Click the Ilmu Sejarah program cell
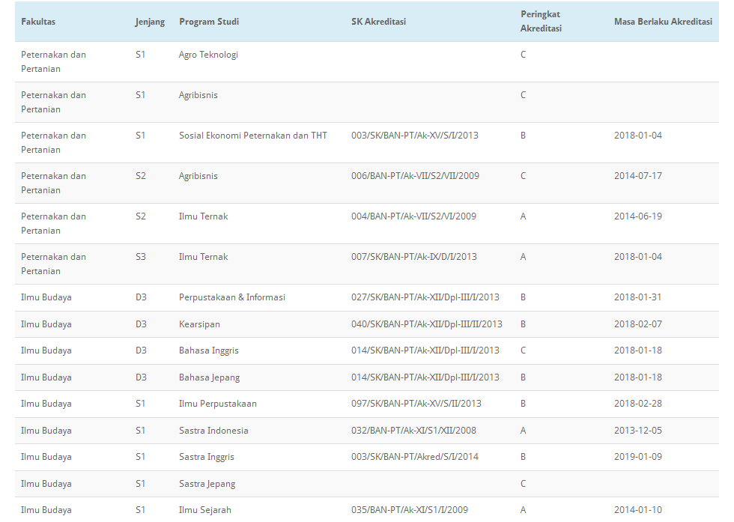Image resolution: width=734 pixels, height=522 pixels. point(204,510)
